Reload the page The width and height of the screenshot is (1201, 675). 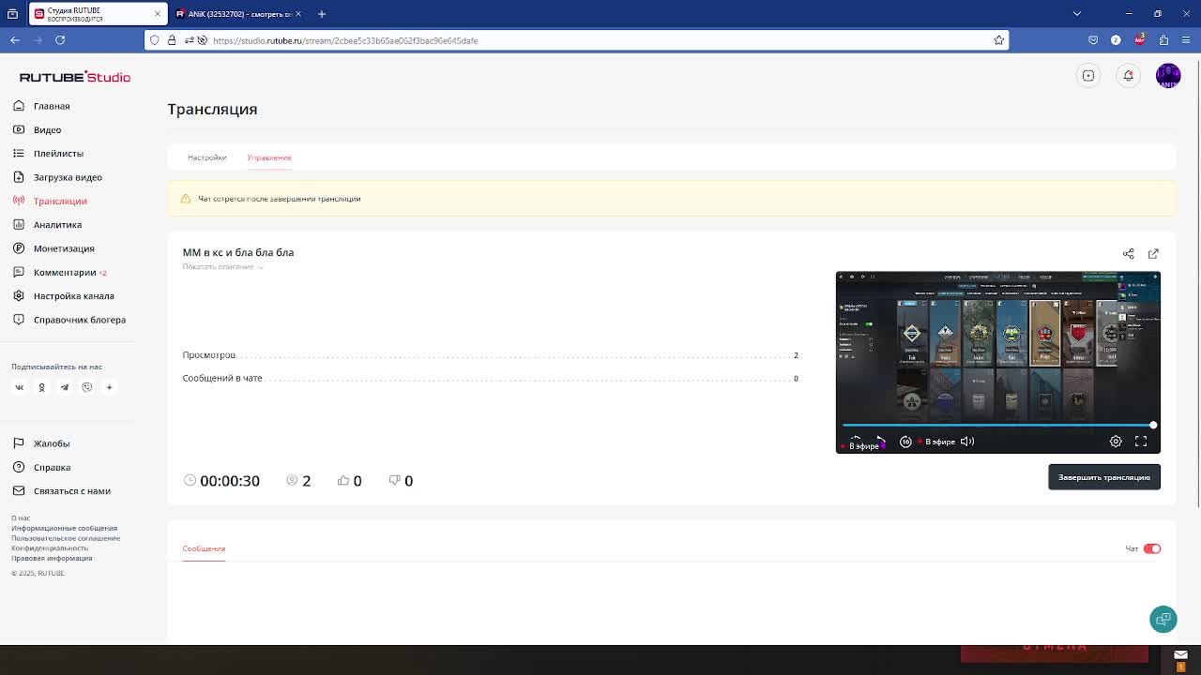click(60, 40)
